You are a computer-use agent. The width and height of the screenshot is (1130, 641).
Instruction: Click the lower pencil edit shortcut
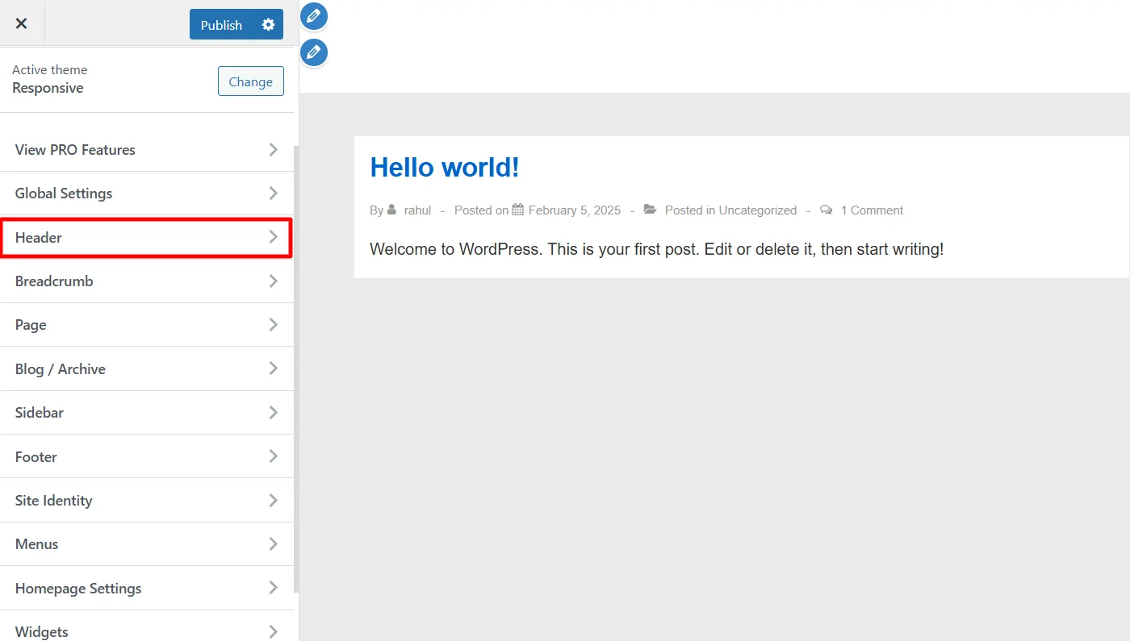click(314, 52)
